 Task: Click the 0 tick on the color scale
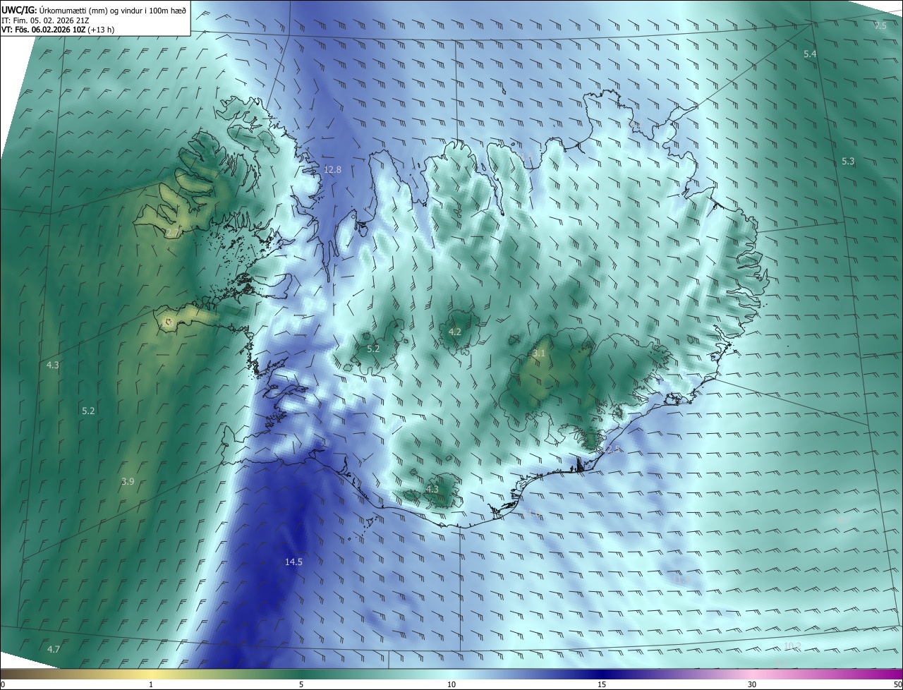click(x=3, y=684)
